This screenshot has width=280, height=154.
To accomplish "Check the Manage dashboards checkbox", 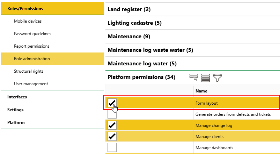I will tap(112, 147).
